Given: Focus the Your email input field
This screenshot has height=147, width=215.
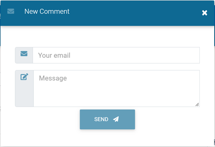Looking at the screenshot, I should click(x=116, y=55).
